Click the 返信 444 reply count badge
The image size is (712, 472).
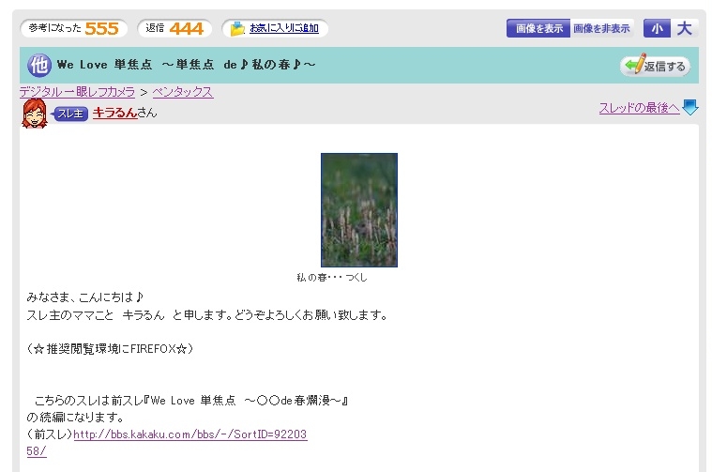coord(174,28)
